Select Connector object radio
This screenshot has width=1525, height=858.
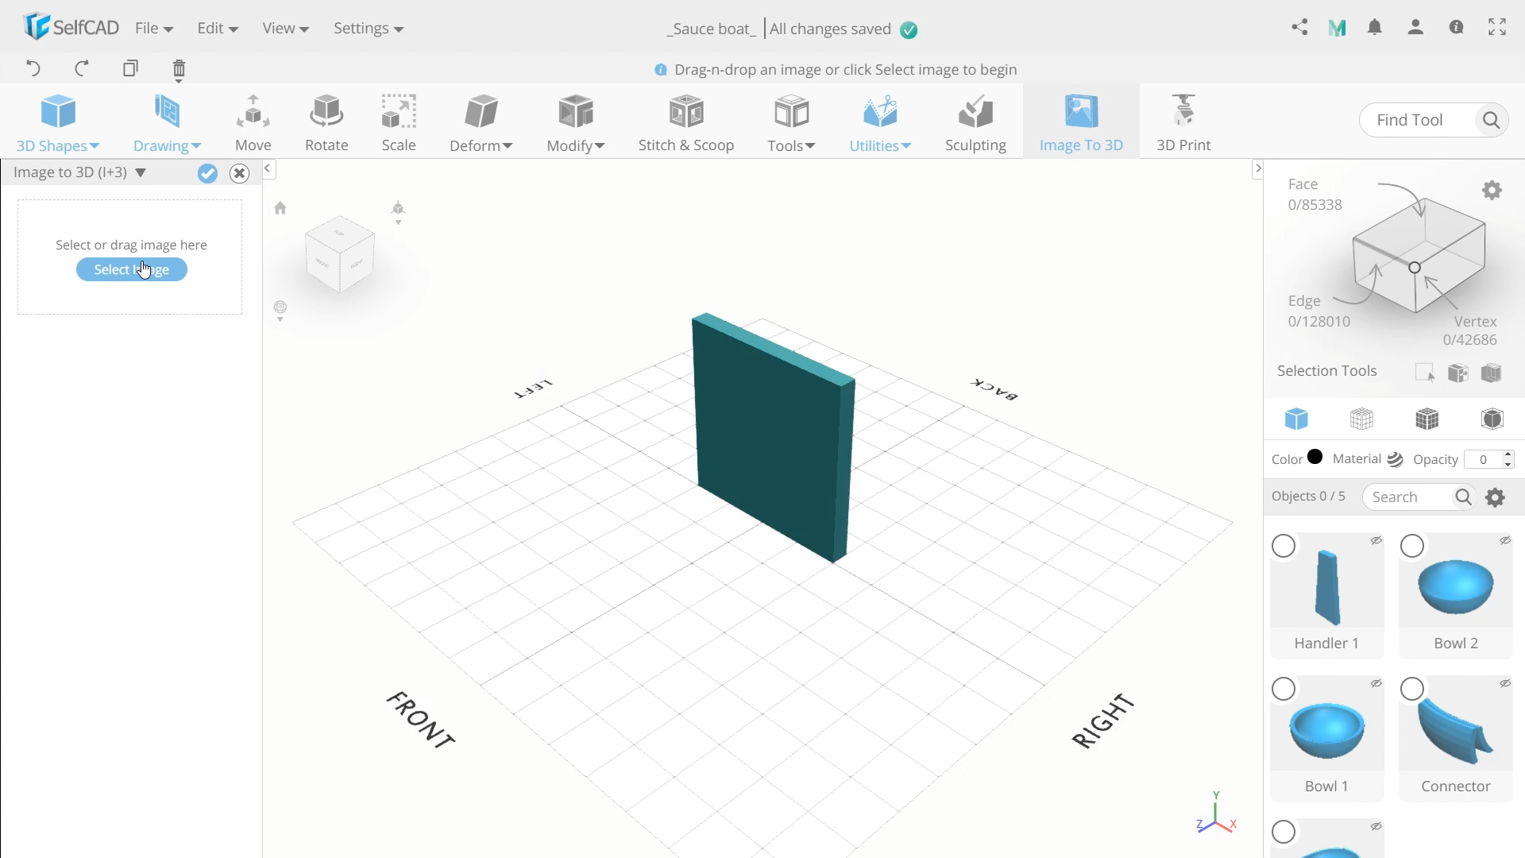1412,689
